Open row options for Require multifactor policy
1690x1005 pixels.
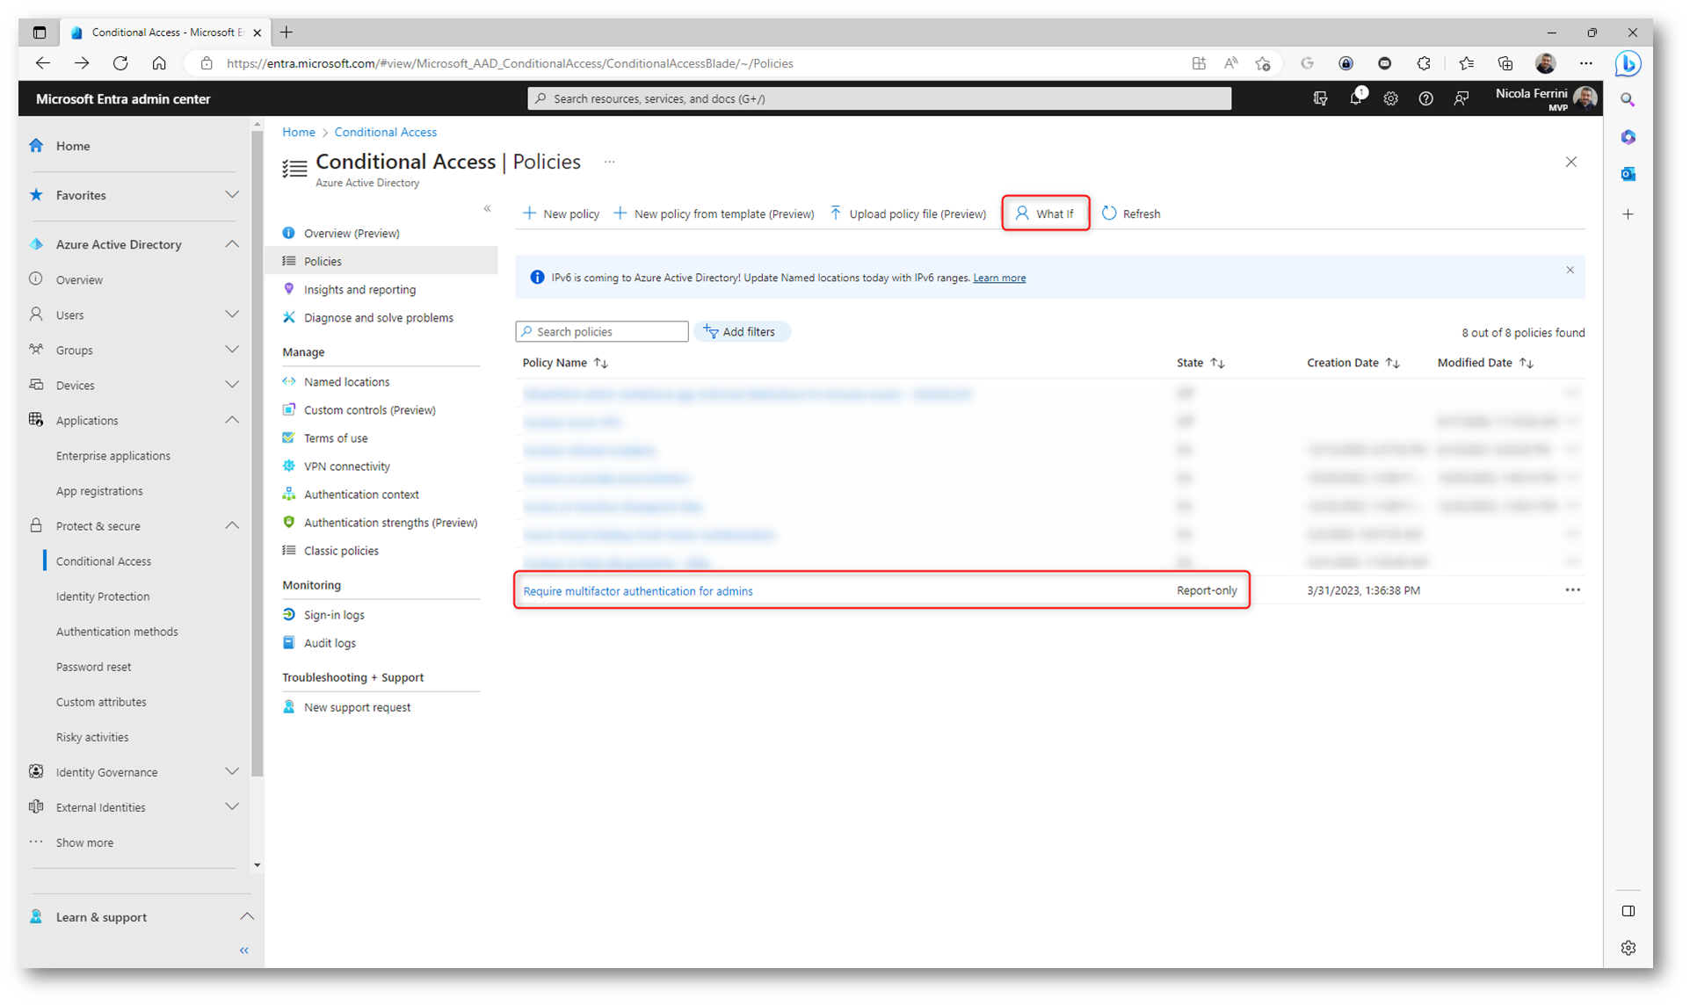(1572, 590)
